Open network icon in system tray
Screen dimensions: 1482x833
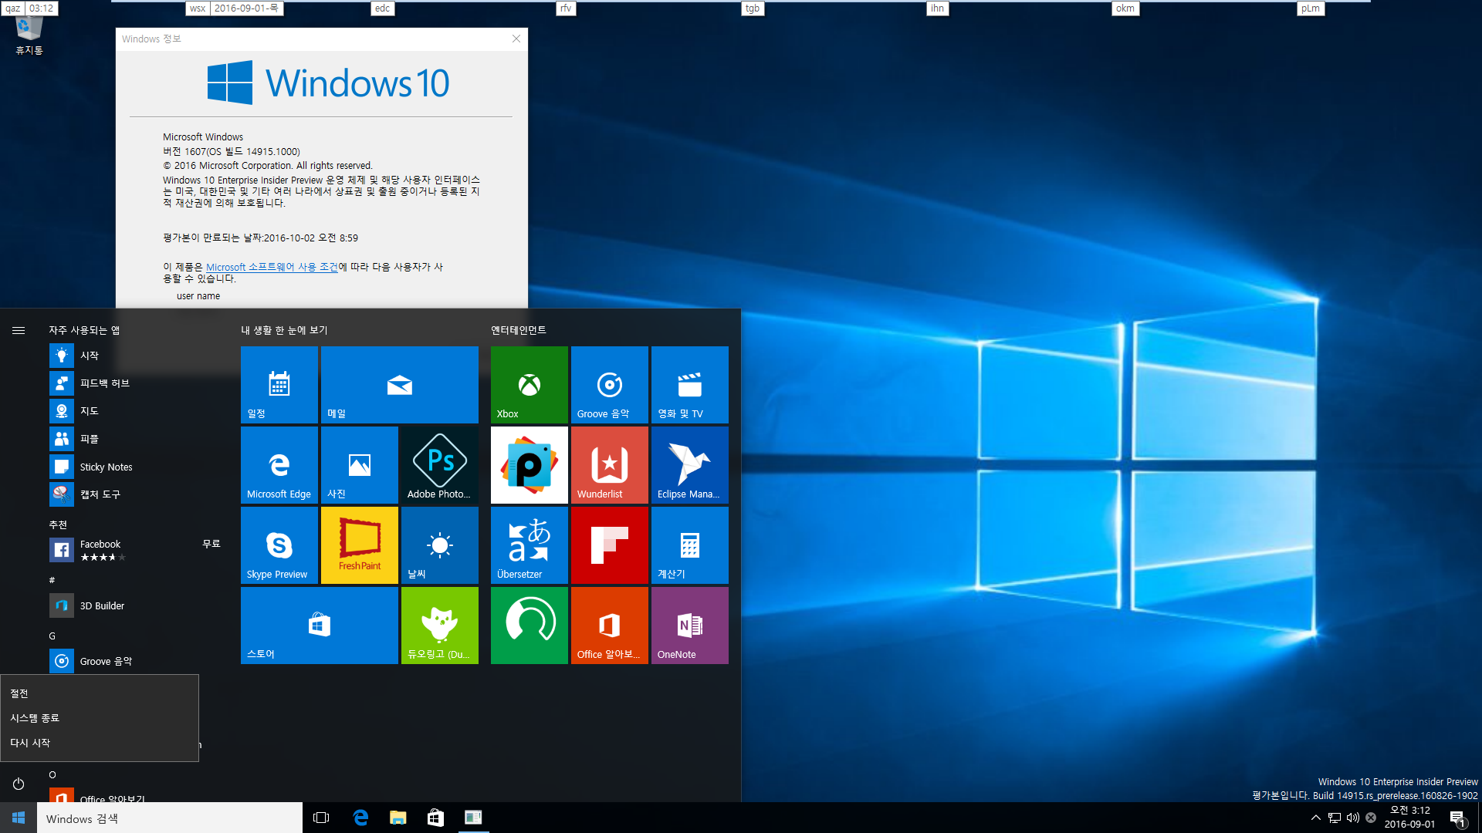(x=1335, y=818)
